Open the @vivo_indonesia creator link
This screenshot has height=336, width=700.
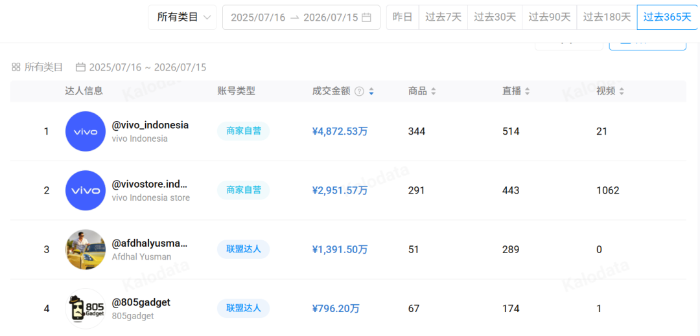[150, 125]
